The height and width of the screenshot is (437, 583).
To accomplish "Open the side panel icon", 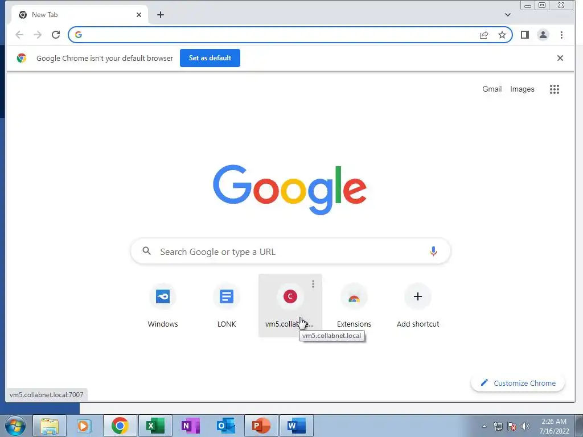I will click(x=524, y=35).
